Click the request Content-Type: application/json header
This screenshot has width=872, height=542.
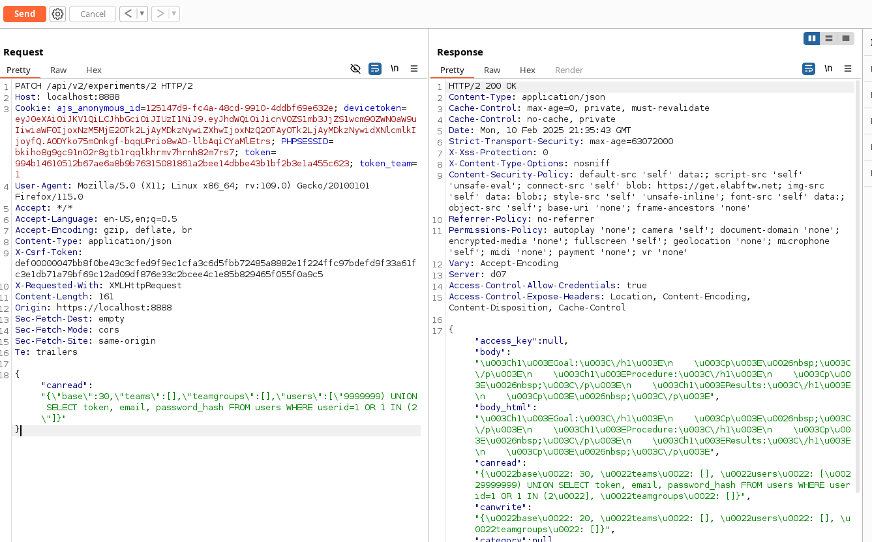coord(93,241)
